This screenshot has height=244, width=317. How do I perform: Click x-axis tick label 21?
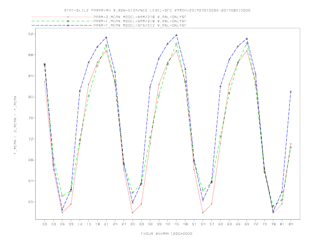(106, 224)
